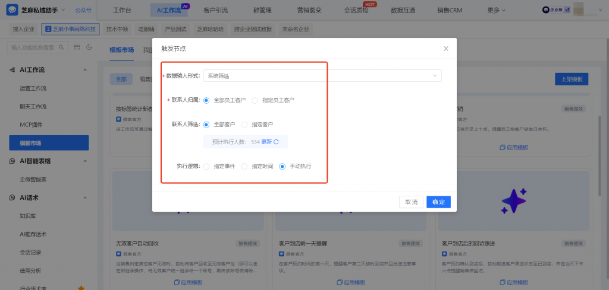Open the 工作台 top nav item

tap(123, 11)
